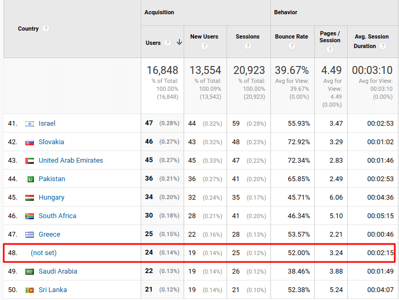This screenshot has width=399, height=300.
Task: Select the United Arab Emirates link
Action: click(70, 161)
